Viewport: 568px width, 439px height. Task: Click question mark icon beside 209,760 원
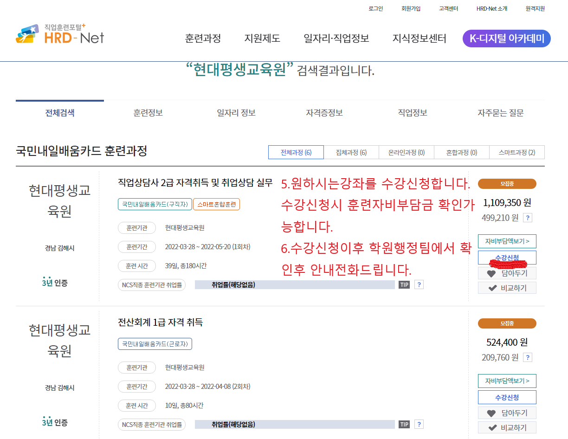(528, 357)
